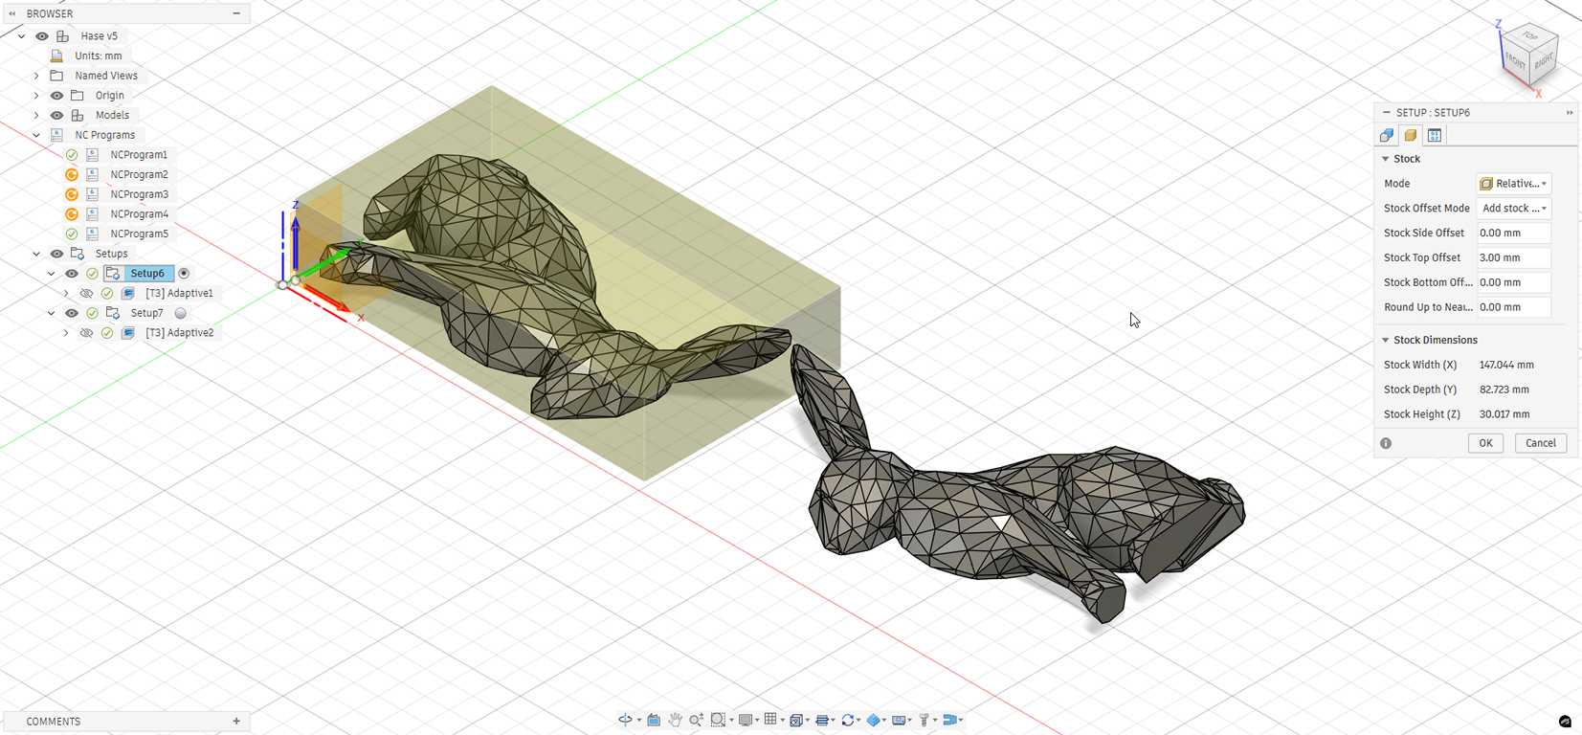Show the Adaptive1 toolpath
This screenshot has width=1582, height=735.
tap(86, 293)
